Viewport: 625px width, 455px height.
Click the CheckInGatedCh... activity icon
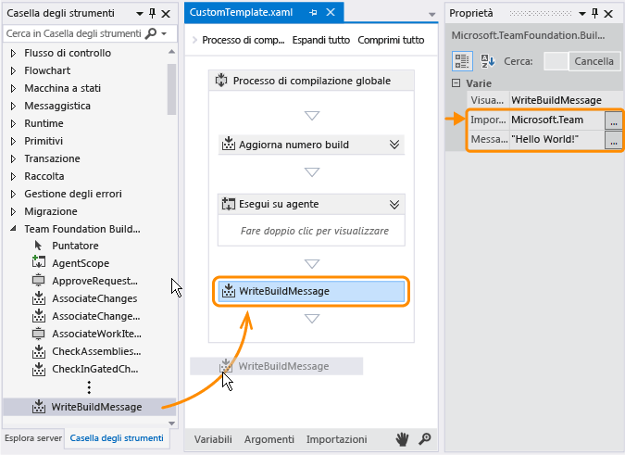(x=38, y=369)
